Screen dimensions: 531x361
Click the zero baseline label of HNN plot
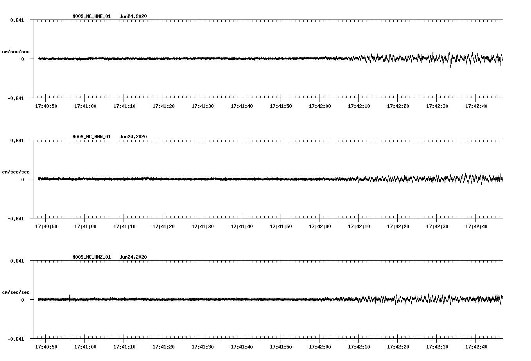point(23,179)
